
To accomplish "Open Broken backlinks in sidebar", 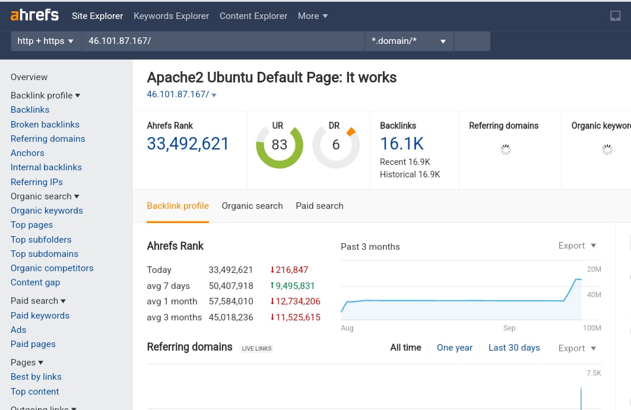I will pyautogui.click(x=45, y=125).
